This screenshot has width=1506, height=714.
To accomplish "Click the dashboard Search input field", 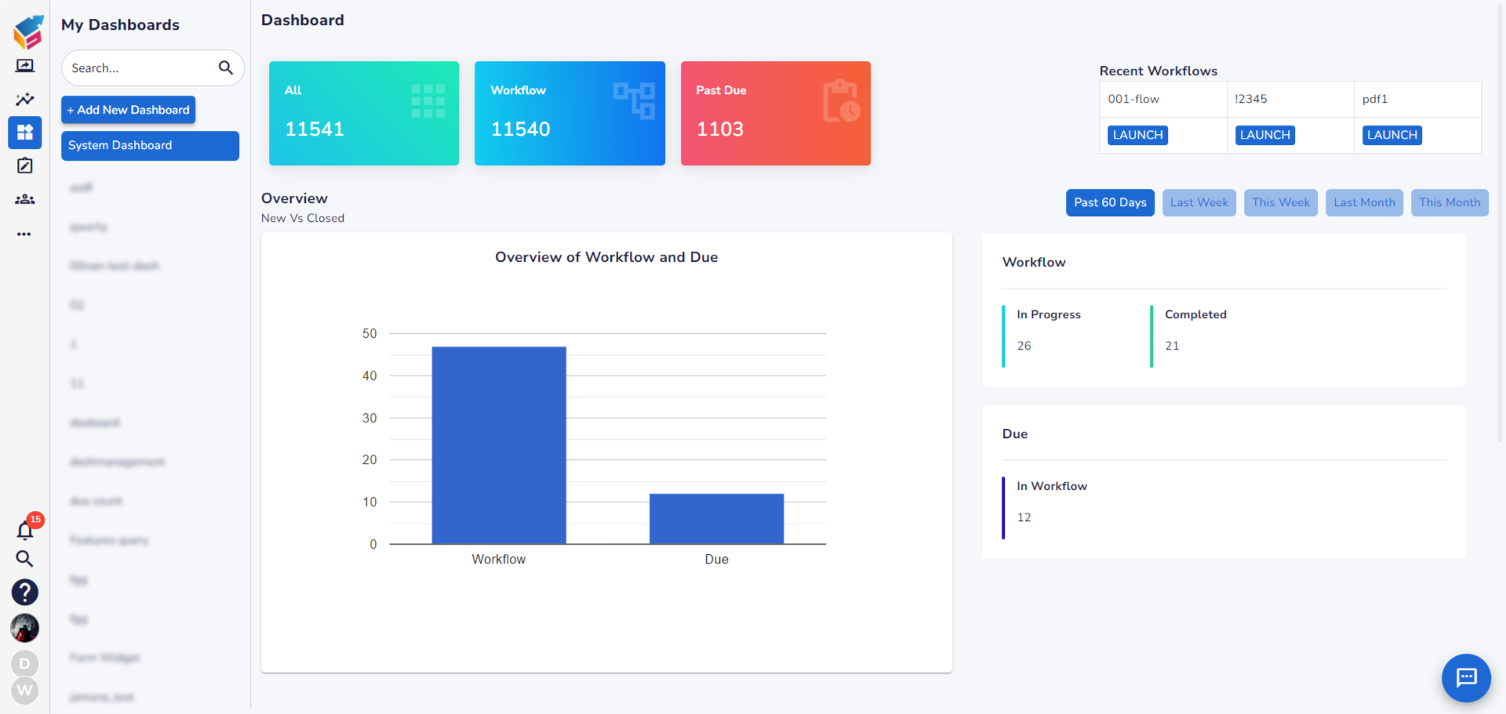I will click(x=141, y=68).
